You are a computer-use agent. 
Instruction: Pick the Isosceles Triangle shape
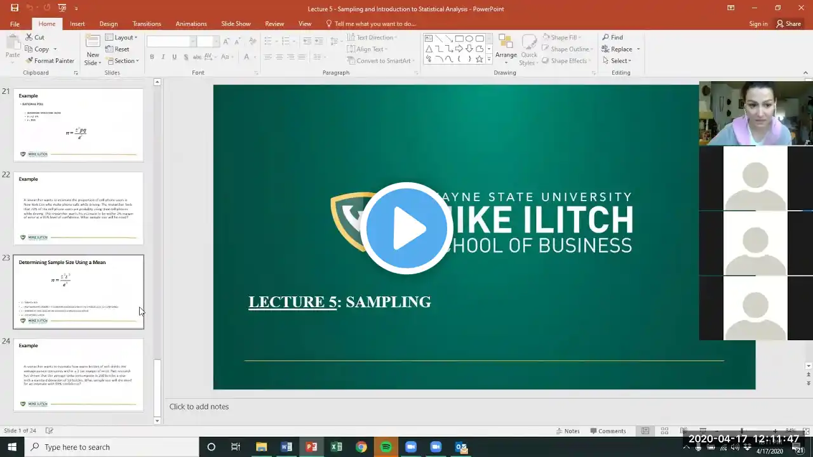coord(429,49)
